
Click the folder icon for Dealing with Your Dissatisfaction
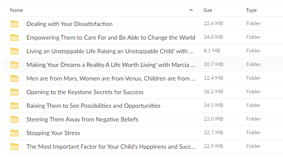[x=14, y=24]
